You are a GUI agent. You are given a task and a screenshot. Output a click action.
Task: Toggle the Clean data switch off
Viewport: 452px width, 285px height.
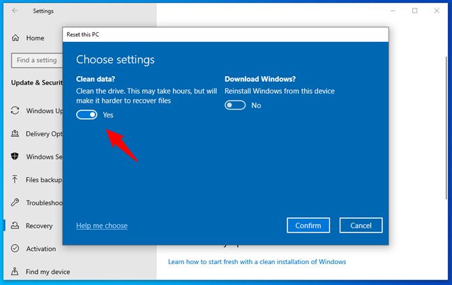pos(86,115)
